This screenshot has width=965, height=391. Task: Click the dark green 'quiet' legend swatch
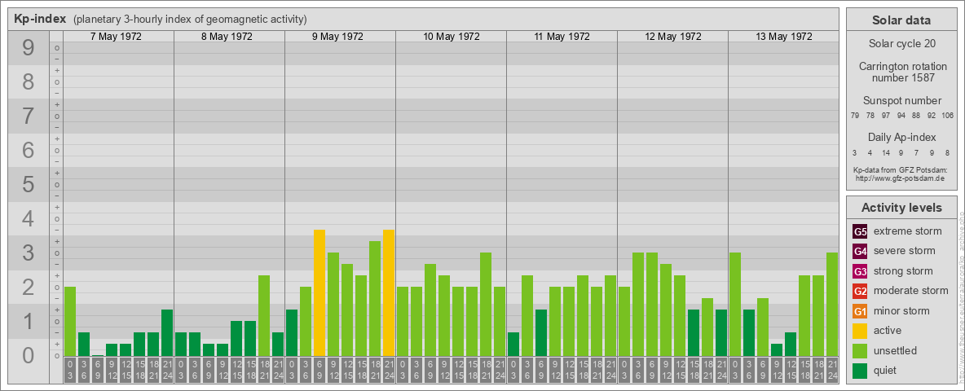coord(860,370)
